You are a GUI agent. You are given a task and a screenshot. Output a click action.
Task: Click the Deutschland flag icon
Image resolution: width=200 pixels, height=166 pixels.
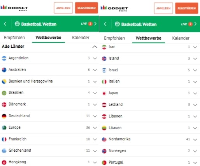point(4,116)
